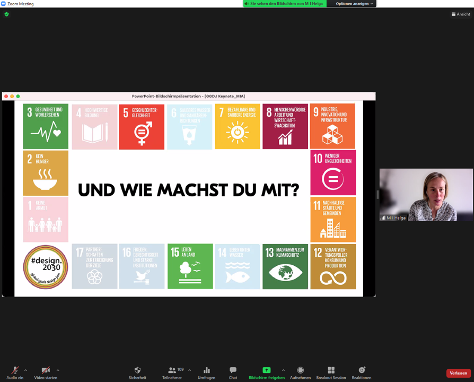Click the #design.2030 circular logo
The width and height of the screenshot is (474, 382).
coord(46,267)
